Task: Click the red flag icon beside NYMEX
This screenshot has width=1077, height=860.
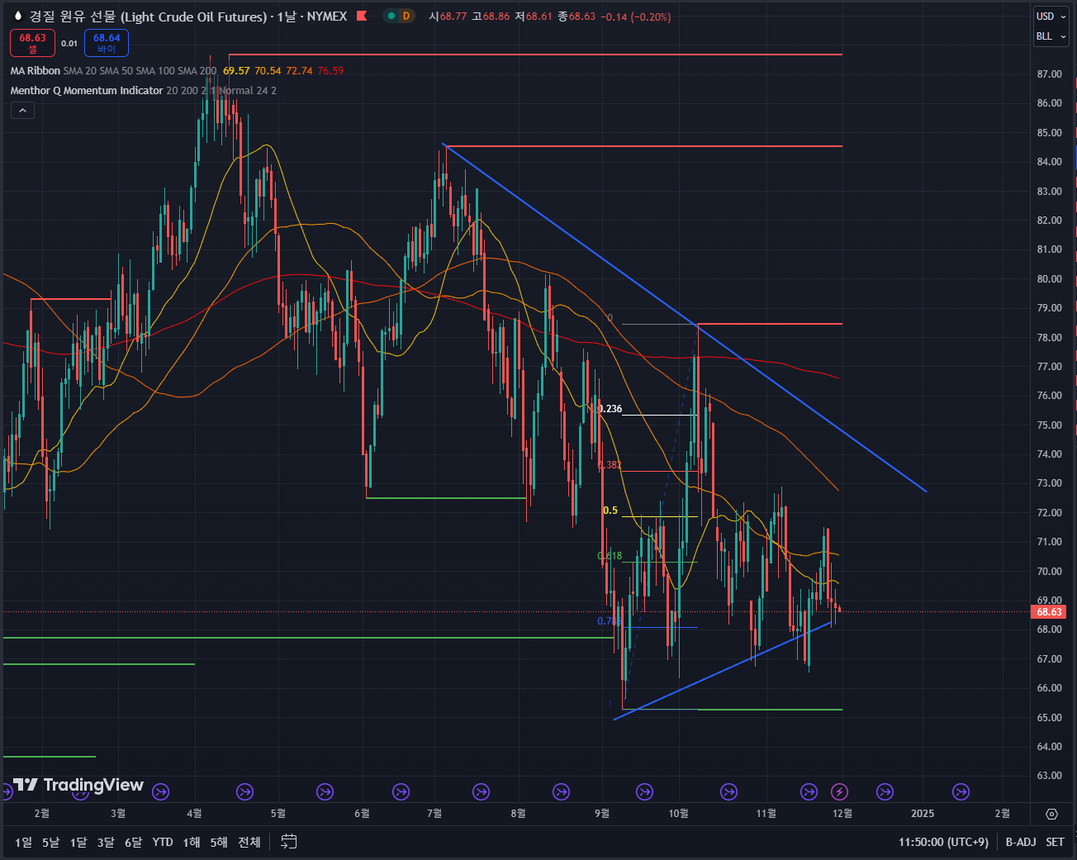Action: (x=361, y=17)
